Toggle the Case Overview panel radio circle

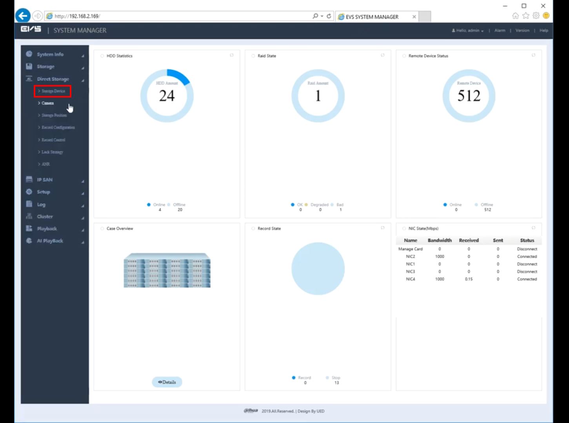[x=102, y=229]
